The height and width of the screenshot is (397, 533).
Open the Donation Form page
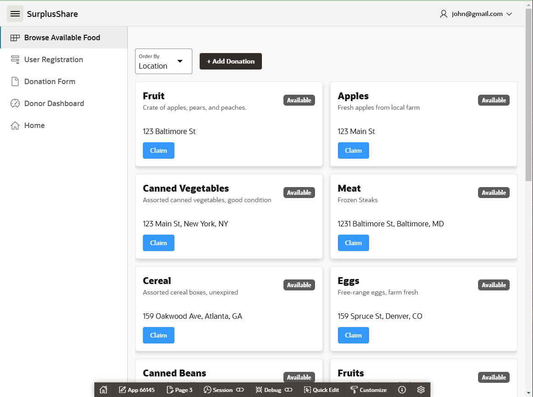[x=64, y=81]
